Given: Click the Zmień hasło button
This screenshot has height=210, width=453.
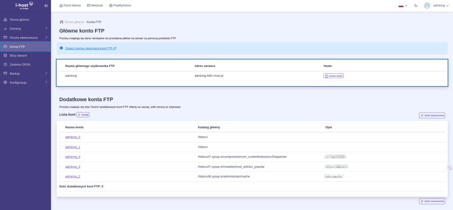Looking at the screenshot, I should point(334,76).
